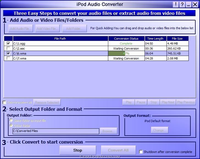Viewport: 200px width, 159px height.
Task: Click the output folder path field
Action: [56, 131]
